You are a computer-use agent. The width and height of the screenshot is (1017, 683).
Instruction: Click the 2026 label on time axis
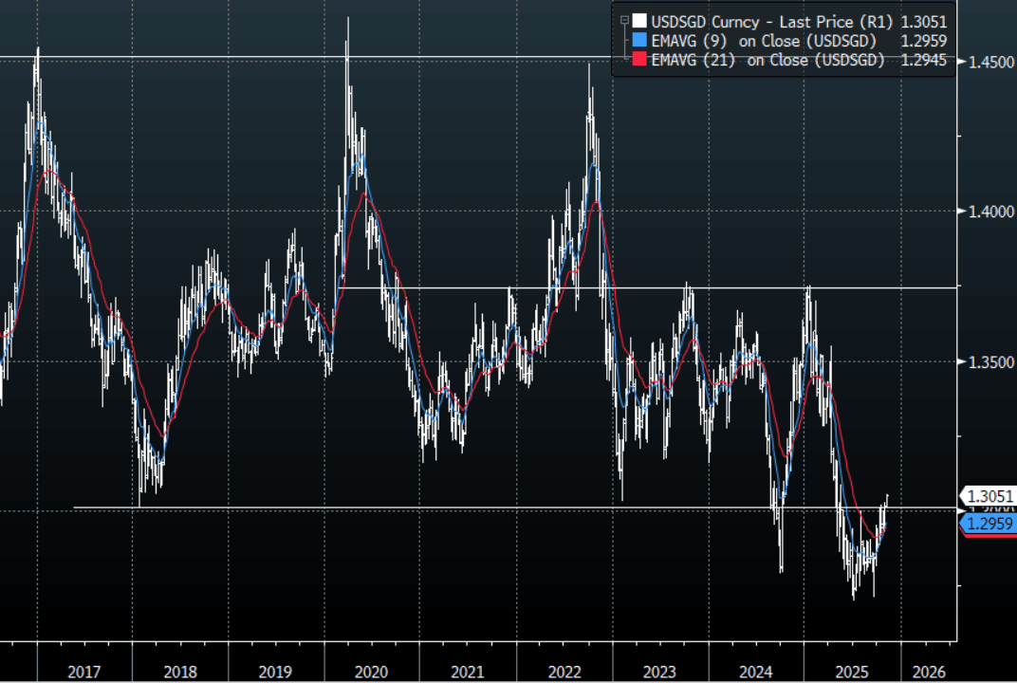pos(928,672)
